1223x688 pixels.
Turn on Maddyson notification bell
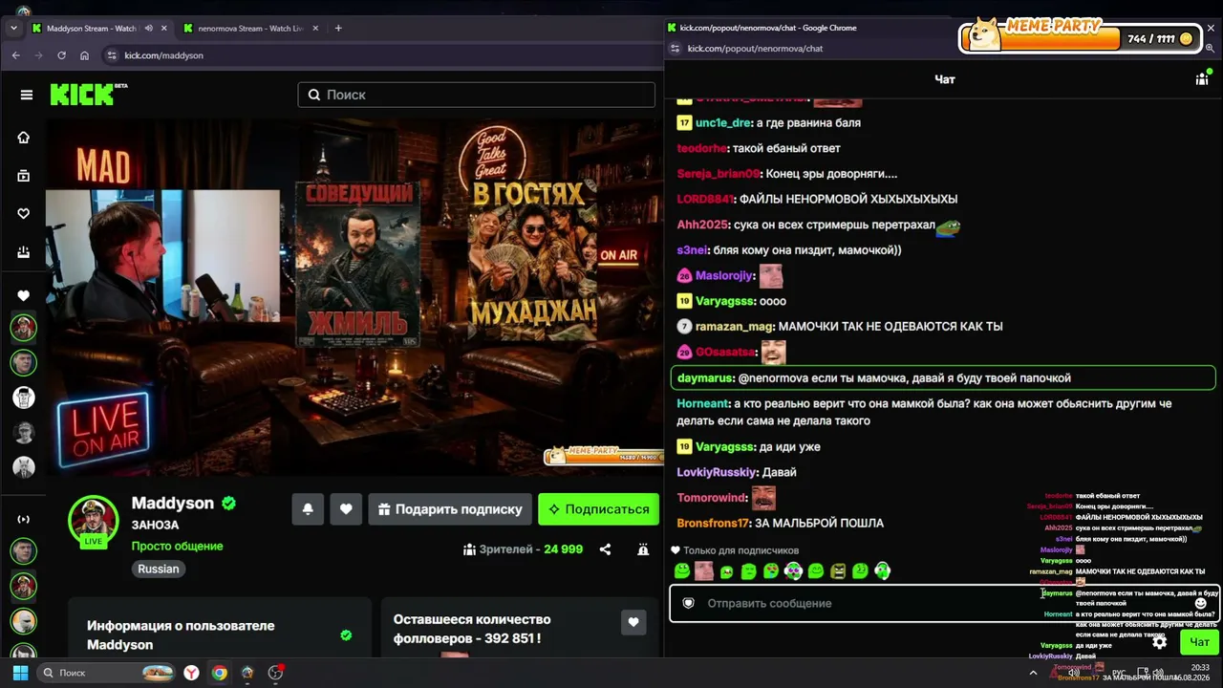[308, 509]
